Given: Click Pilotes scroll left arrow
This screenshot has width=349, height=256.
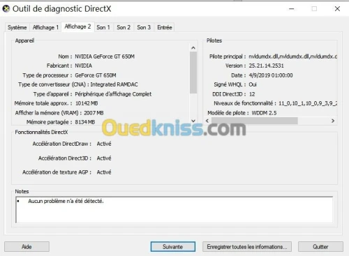Looking at the screenshot, I should [207, 121].
